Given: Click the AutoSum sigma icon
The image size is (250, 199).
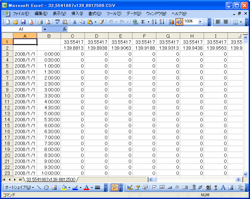Looking at the screenshot, I should point(143,22).
